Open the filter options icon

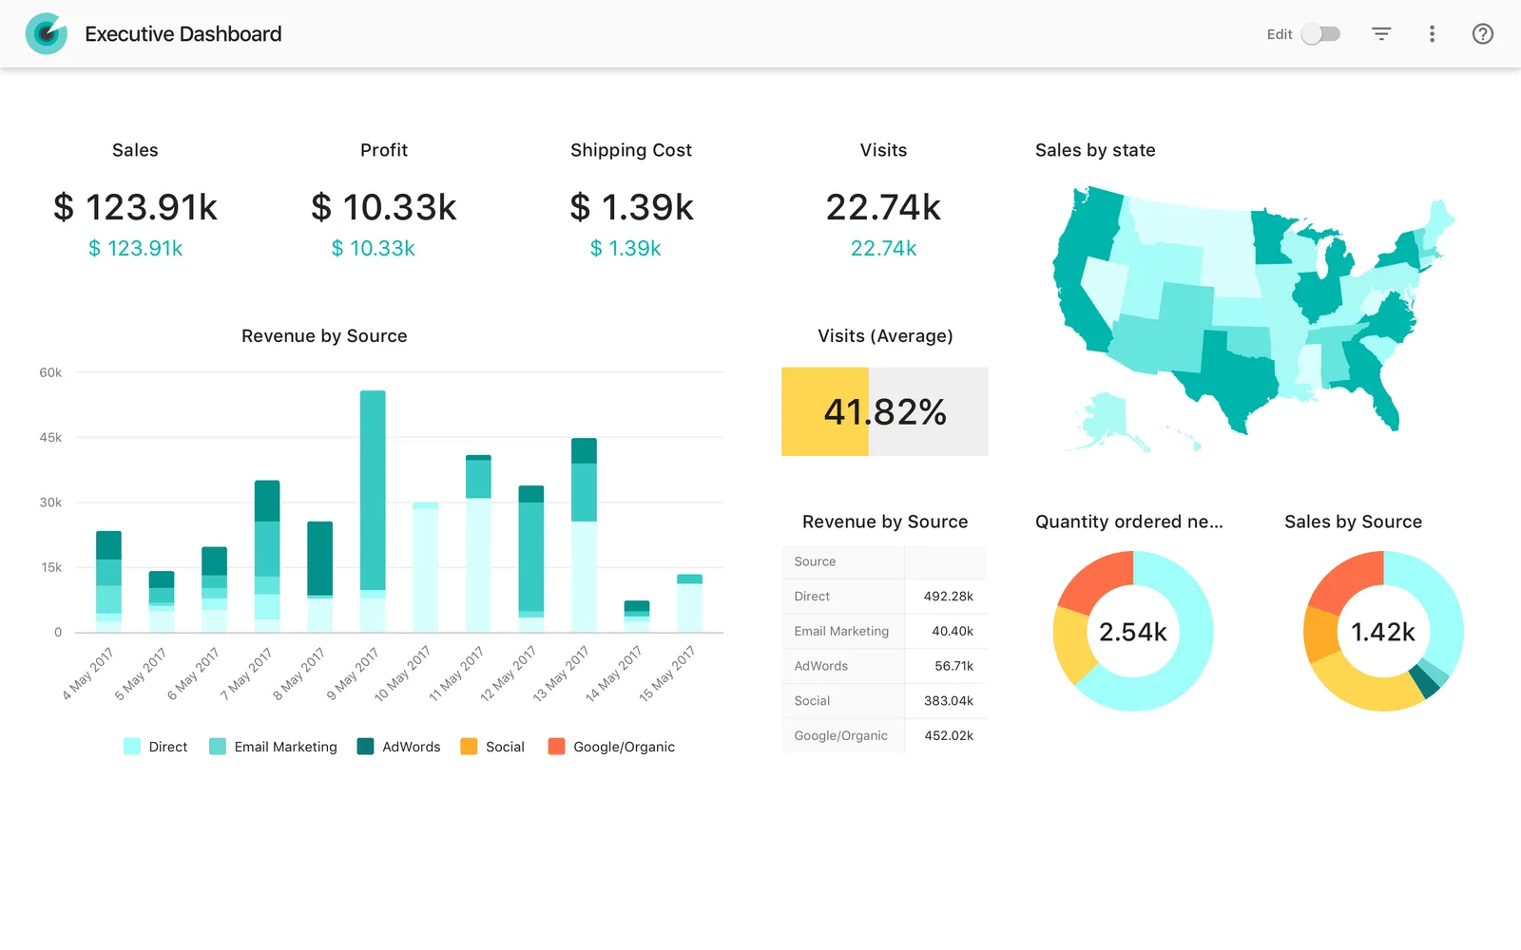click(x=1381, y=34)
